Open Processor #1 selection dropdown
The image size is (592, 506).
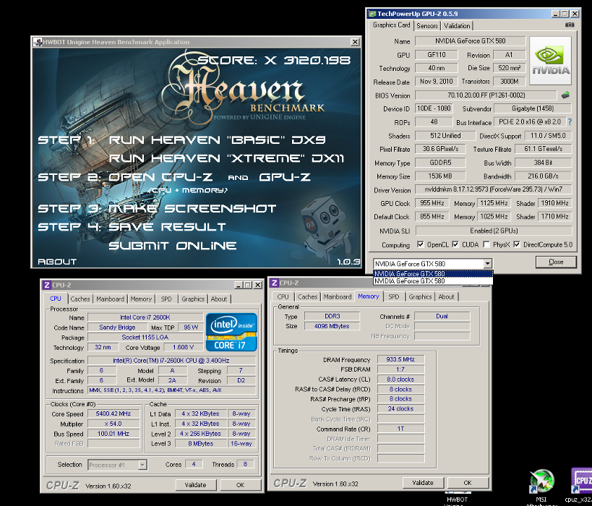pyautogui.click(x=142, y=465)
